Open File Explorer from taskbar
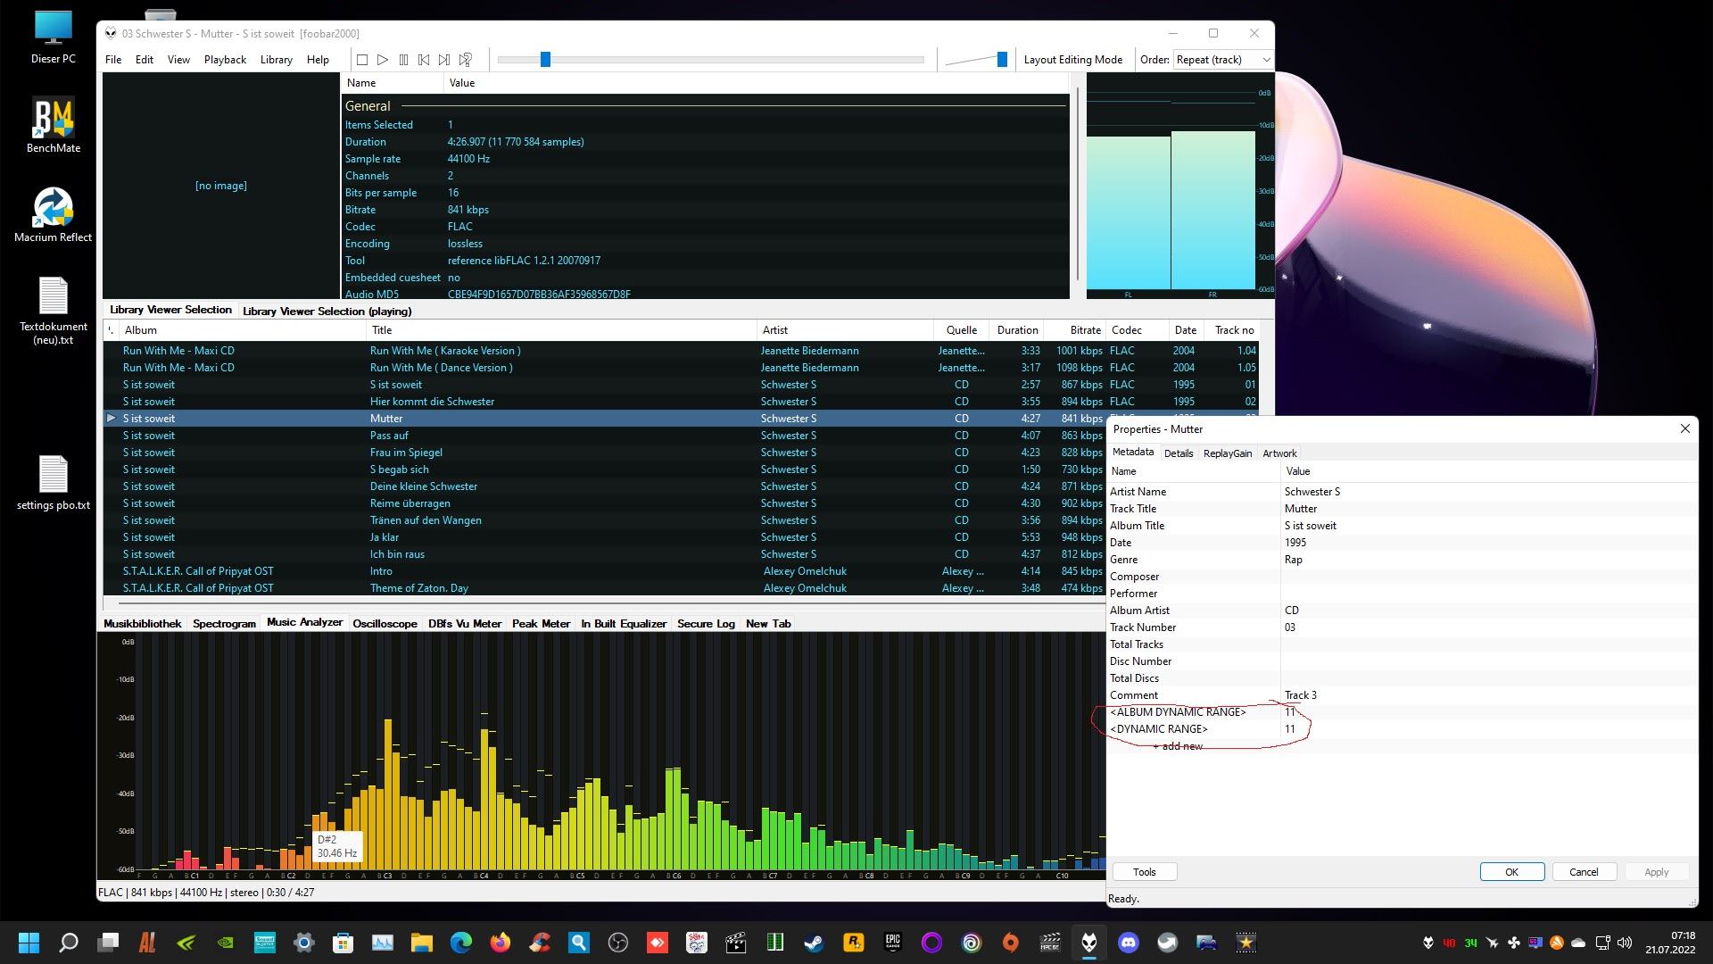This screenshot has height=964, width=1713. (x=421, y=943)
